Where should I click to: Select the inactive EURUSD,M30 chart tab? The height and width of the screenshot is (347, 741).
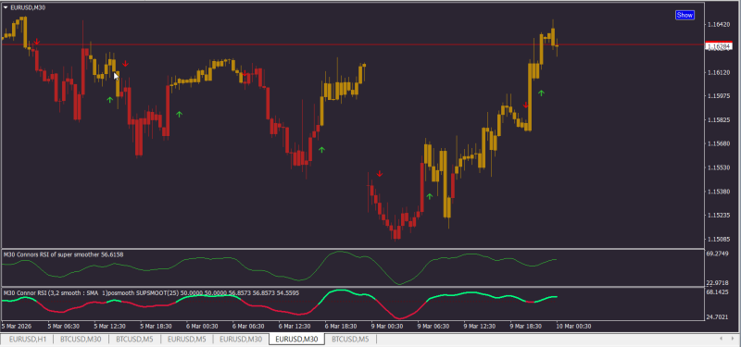pyautogui.click(x=241, y=339)
